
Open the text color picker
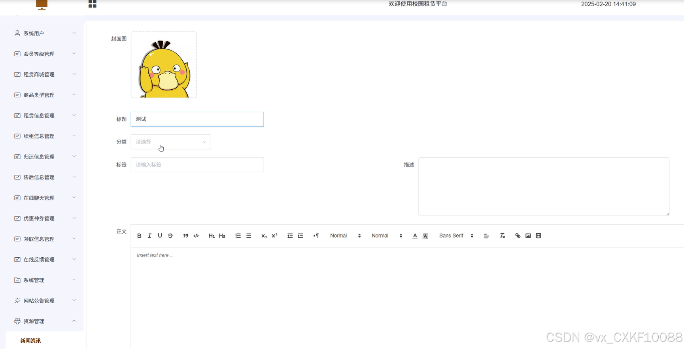tap(415, 236)
